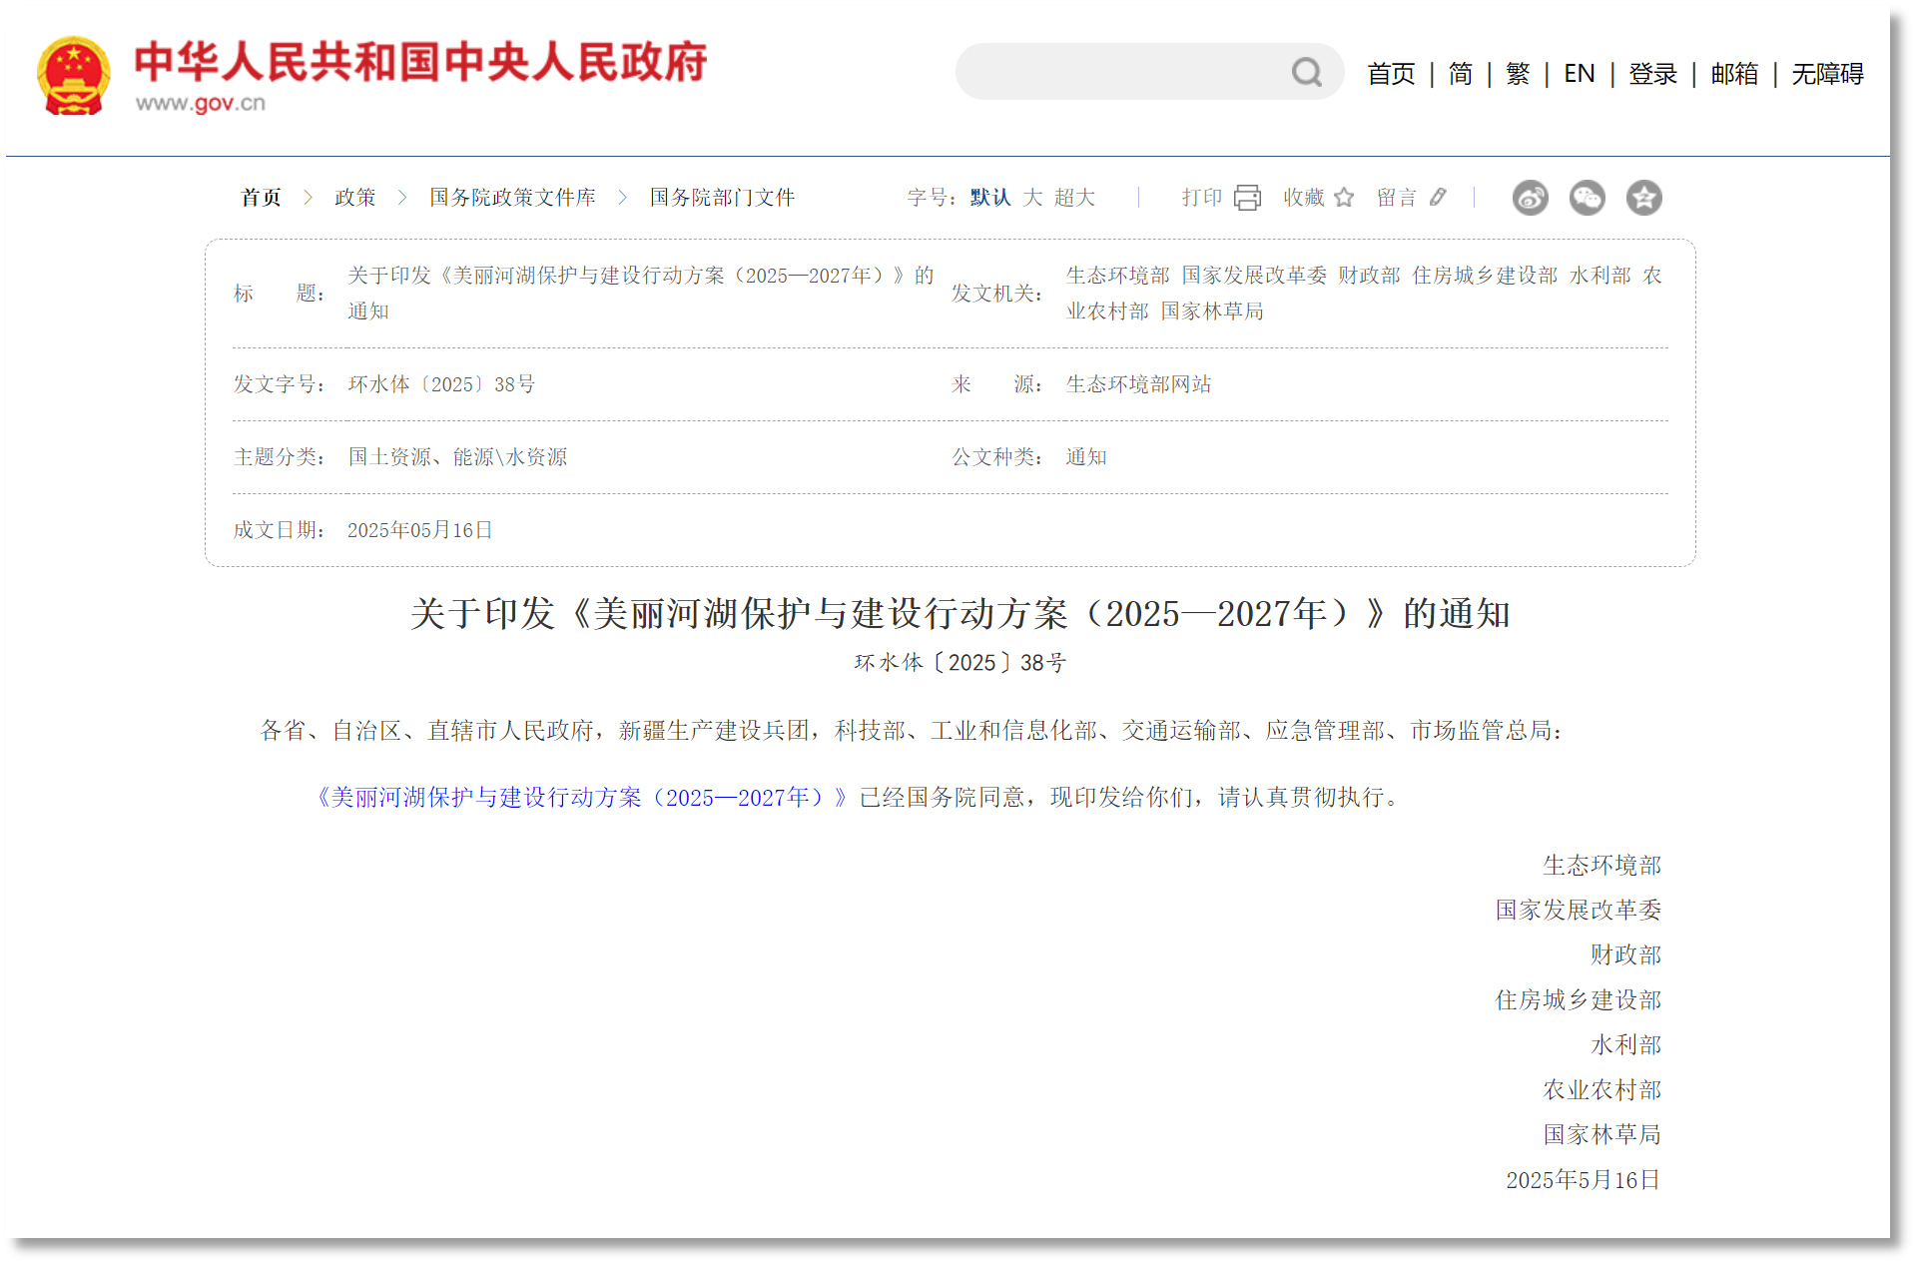Click in the site search field
1915x1263 pixels.
pos(1118,72)
